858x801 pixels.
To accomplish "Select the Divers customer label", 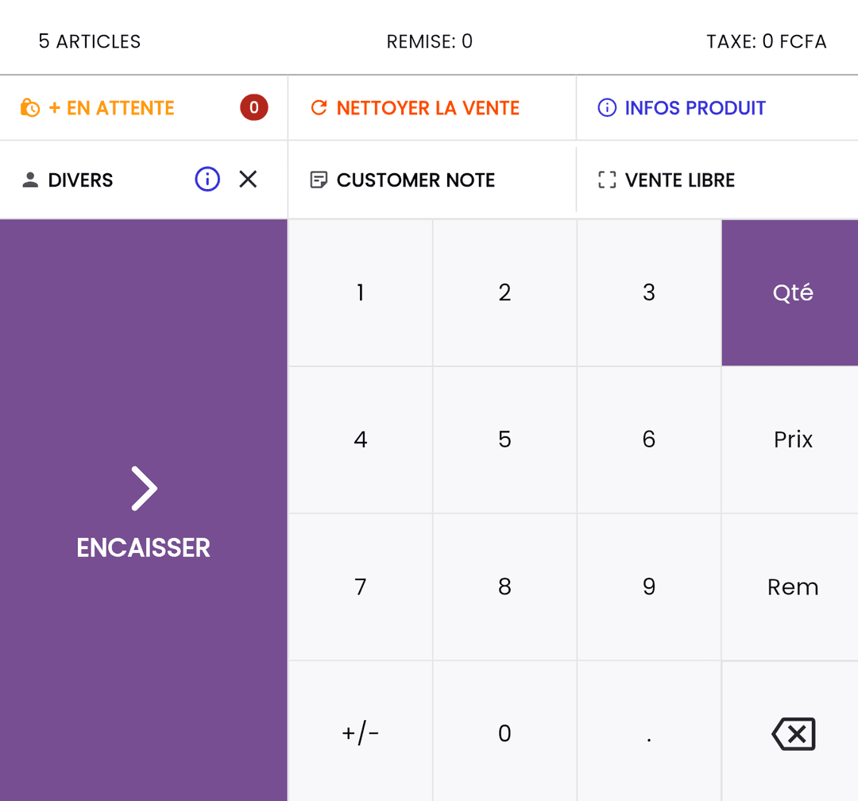I will tap(80, 180).
